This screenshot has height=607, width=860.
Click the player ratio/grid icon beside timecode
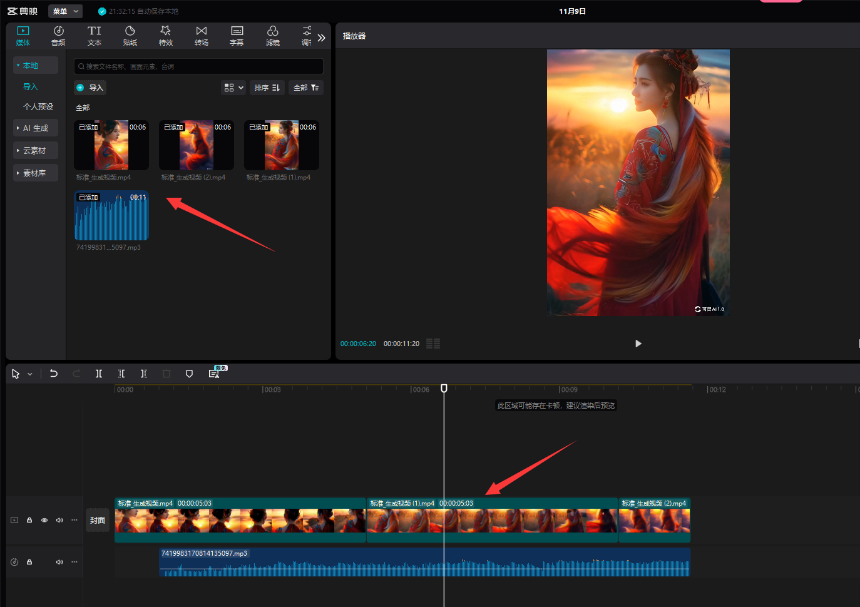point(433,344)
